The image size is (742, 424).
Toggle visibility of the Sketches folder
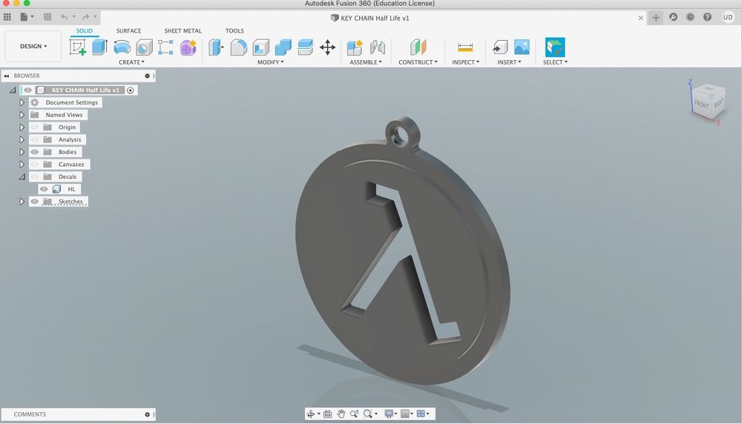point(35,202)
